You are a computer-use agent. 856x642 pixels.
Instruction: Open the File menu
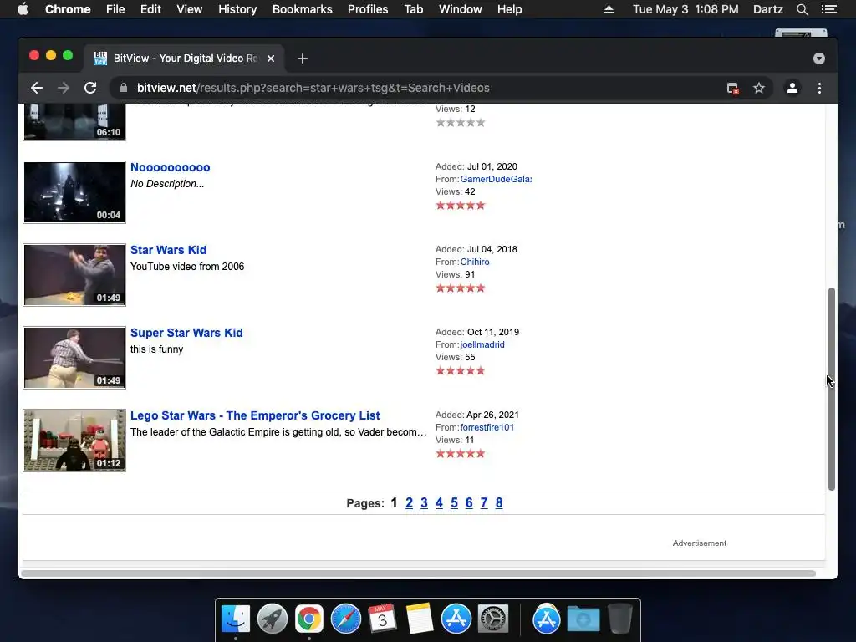115,9
